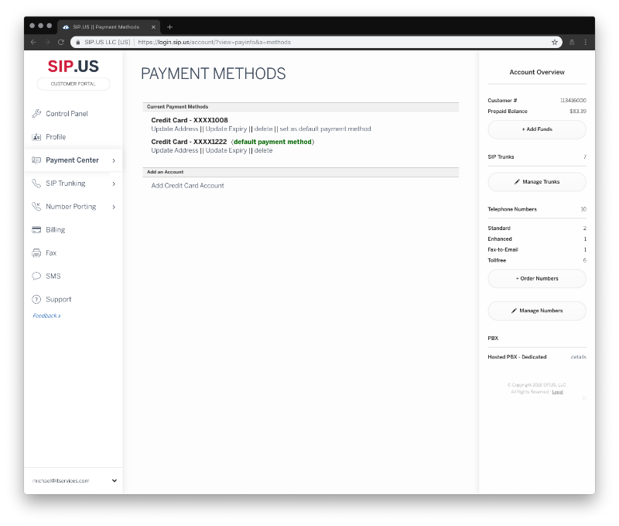Click the Add Funds button

536,129
